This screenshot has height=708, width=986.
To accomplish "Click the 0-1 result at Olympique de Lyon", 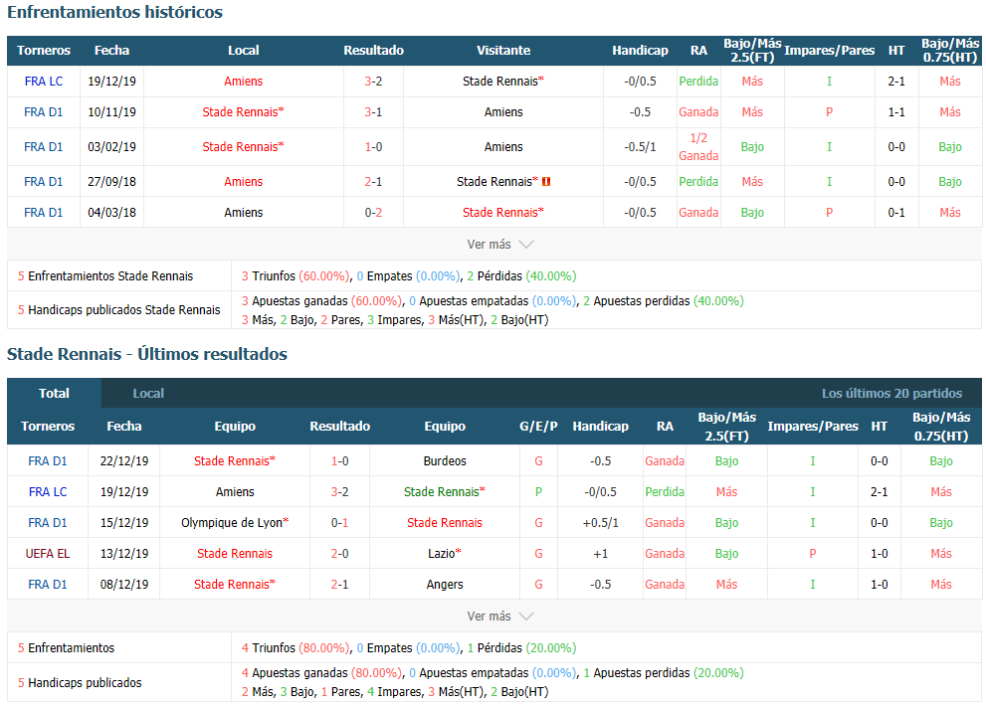I will pyautogui.click(x=339, y=523).
